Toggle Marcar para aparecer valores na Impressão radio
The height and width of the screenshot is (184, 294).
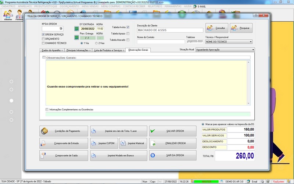click(203, 124)
